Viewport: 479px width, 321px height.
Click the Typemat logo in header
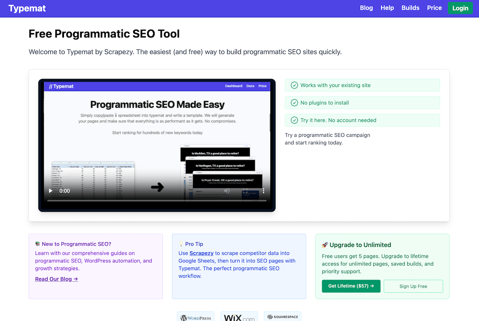27,9
